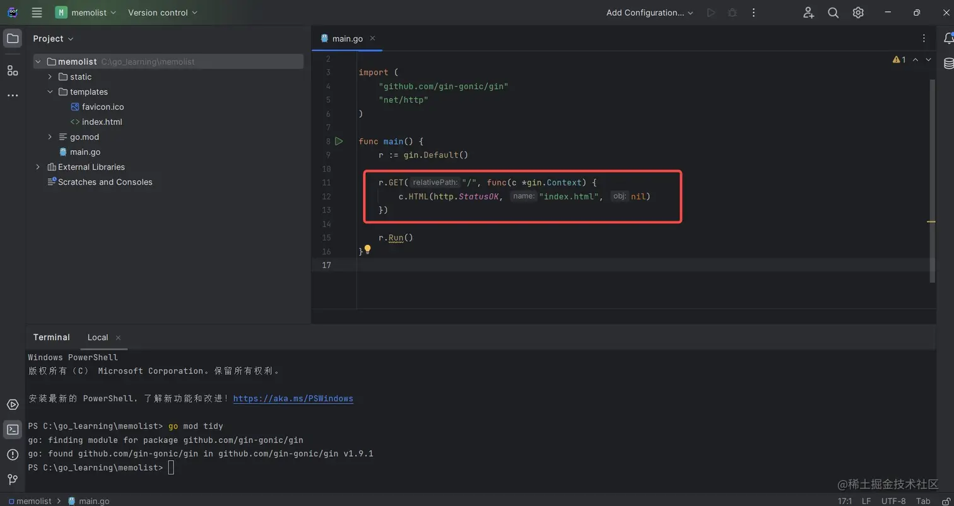Open the main hamburger menu
The height and width of the screenshot is (506, 954).
[x=37, y=13]
